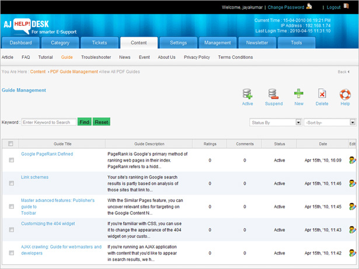359x269 pixels.
Task: Edit the Link schemes row icon
Action: click(353, 183)
